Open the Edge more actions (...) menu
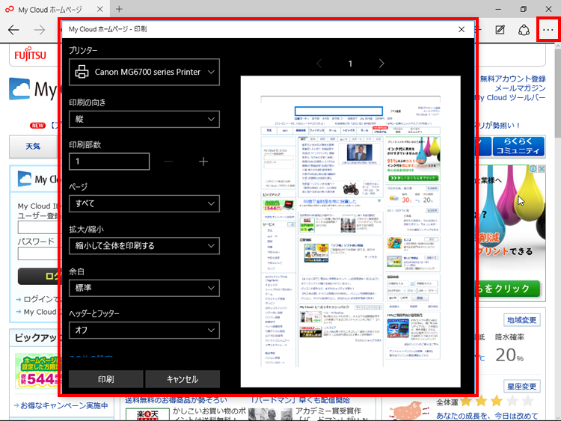This screenshot has height=421, width=561. pyautogui.click(x=547, y=30)
